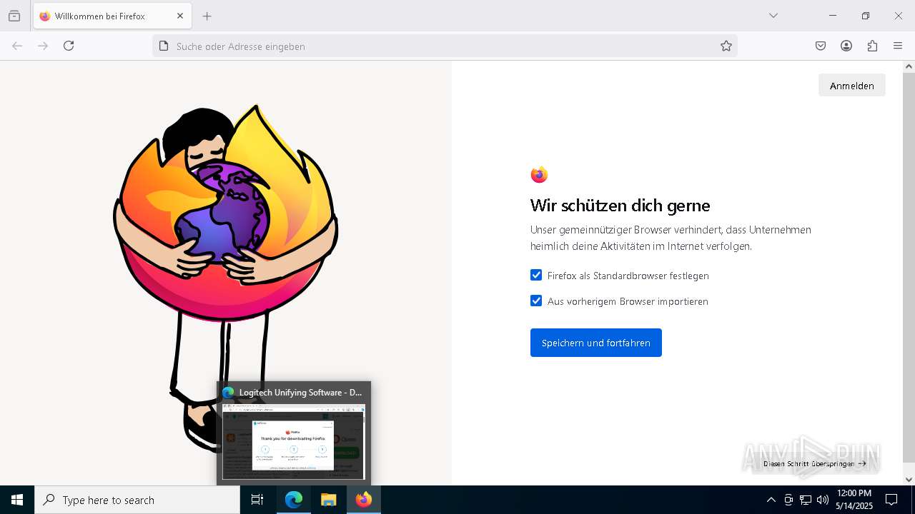Click the page identity icon in address bar
The width and height of the screenshot is (915, 514).
(164, 46)
